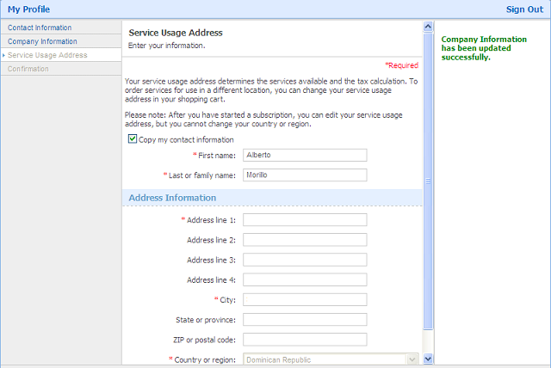Screen dimensions: 551x368
Task: Click the State or province field
Action: click(305, 320)
